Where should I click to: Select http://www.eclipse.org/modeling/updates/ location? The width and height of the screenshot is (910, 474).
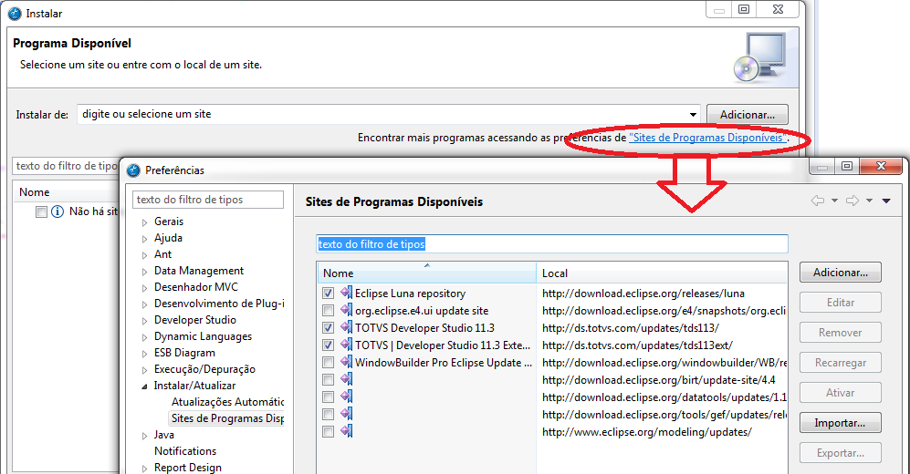(x=646, y=432)
